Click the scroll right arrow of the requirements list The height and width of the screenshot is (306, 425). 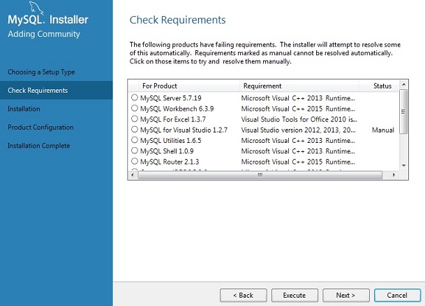(394, 175)
